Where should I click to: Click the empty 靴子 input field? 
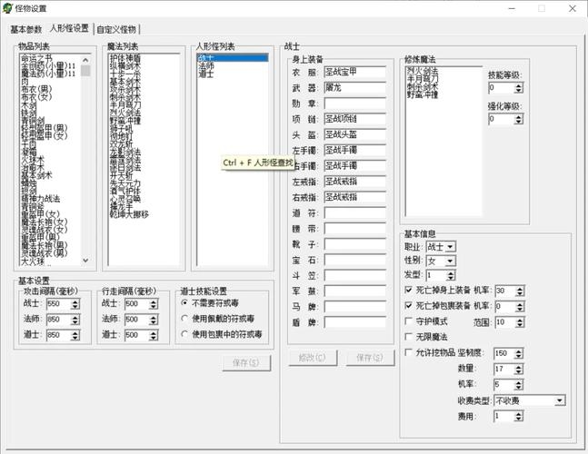[x=354, y=244]
